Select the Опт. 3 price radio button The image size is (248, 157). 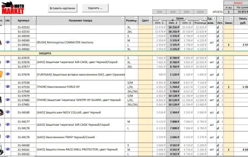(x=186, y=20)
